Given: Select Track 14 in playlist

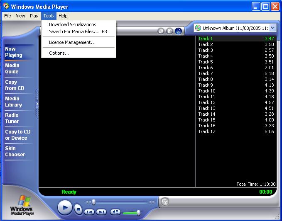Looking at the screenshot, I should click(236, 114).
